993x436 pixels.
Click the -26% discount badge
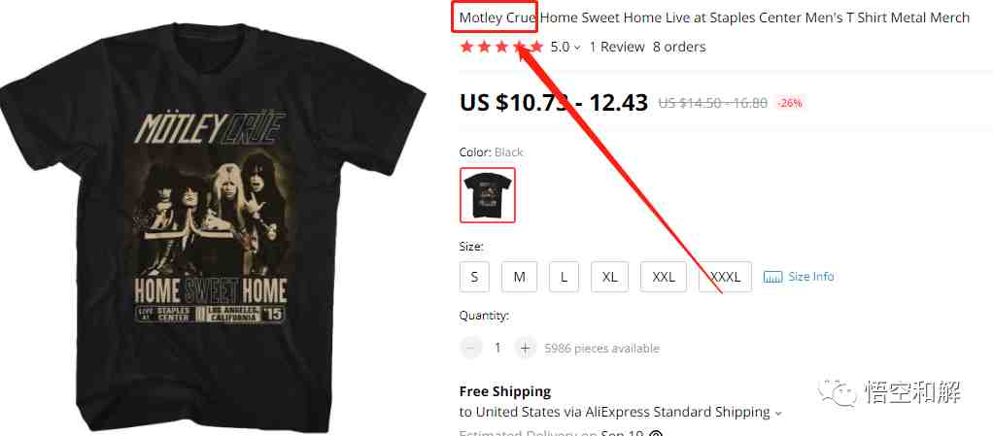click(x=790, y=103)
